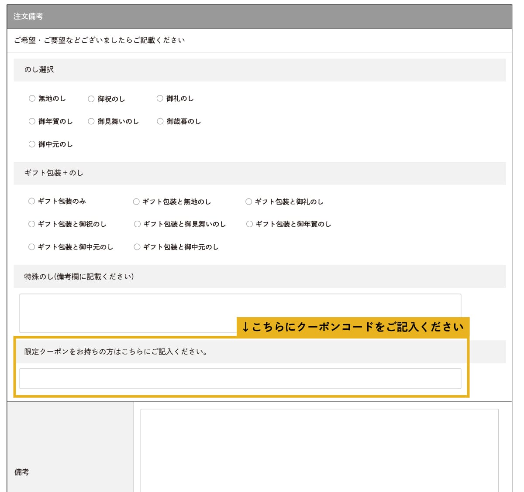524x492 pixels.
Task: Select the 御中元のし radio button
Action: pyautogui.click(x=32, y=144)
